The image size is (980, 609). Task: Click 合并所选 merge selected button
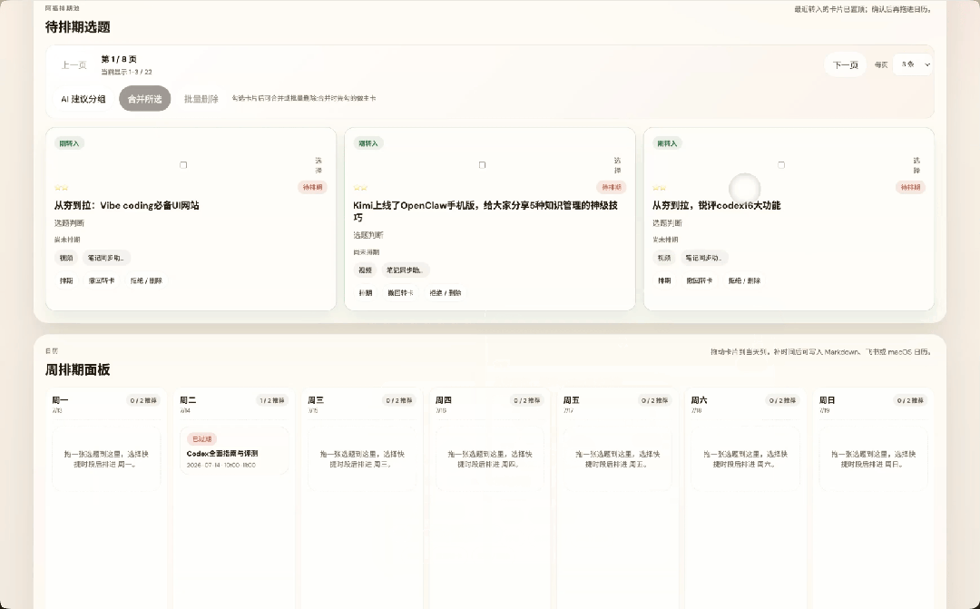click(x=144, y=99)
